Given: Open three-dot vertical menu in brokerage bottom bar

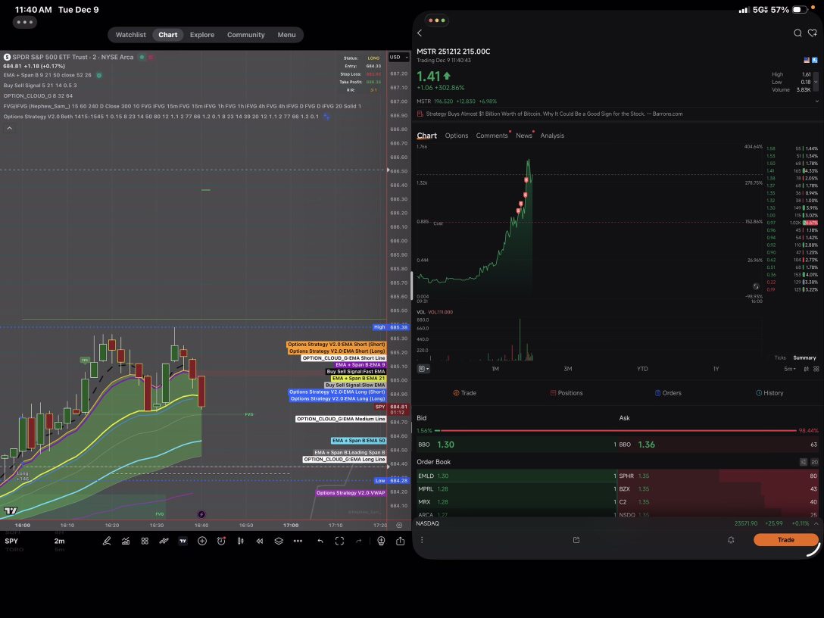Looking at the screenshot, I should 421,540.
